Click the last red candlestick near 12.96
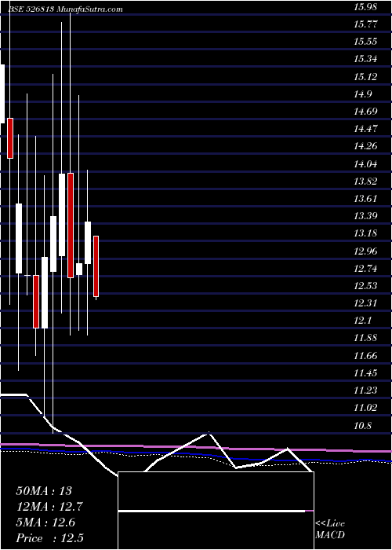Screen dimensions: 392x550 click(x=96, y=266)
